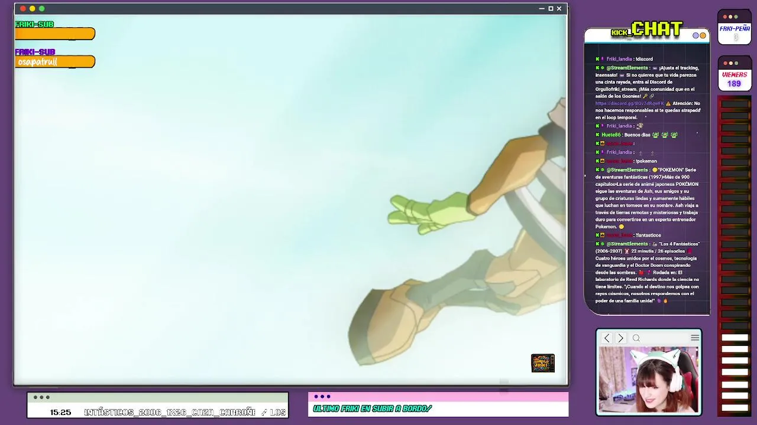The image size is (757, 425).
Task: Open the hamburger menu above the webcam
Action: pos(695,338)
